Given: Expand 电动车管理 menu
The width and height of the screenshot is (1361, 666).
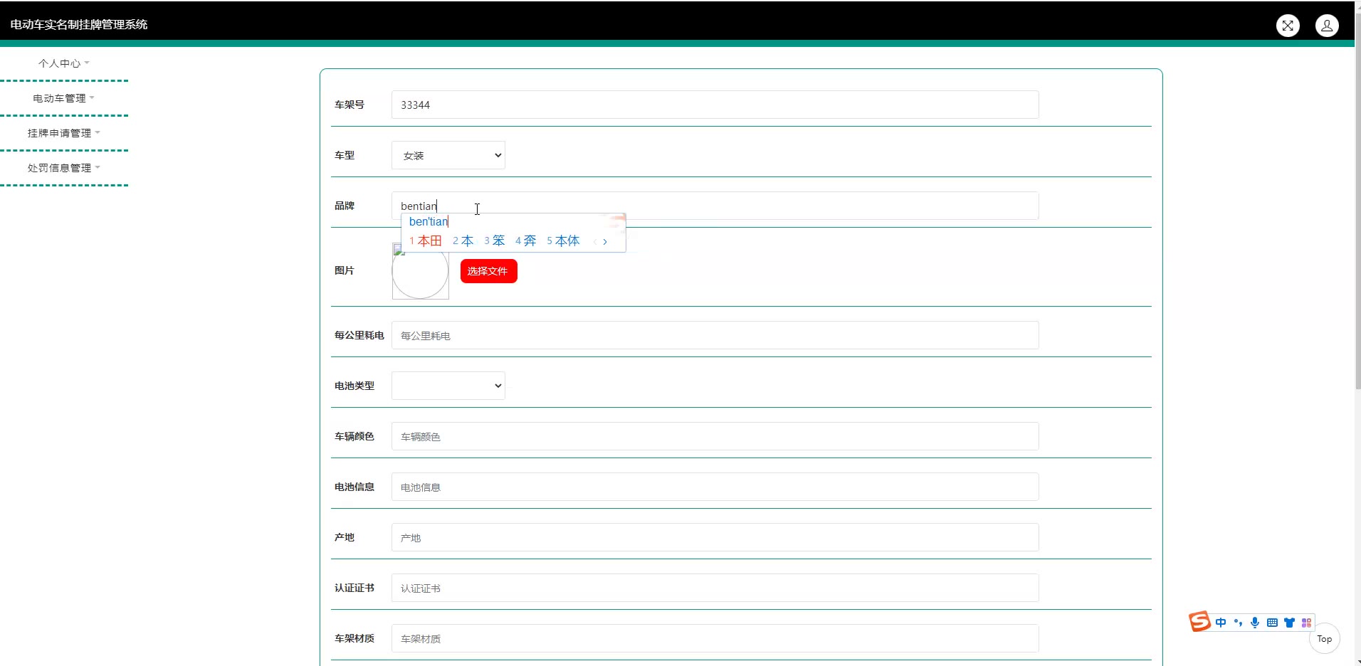Looking at the screenshot, I should point(64,98).
